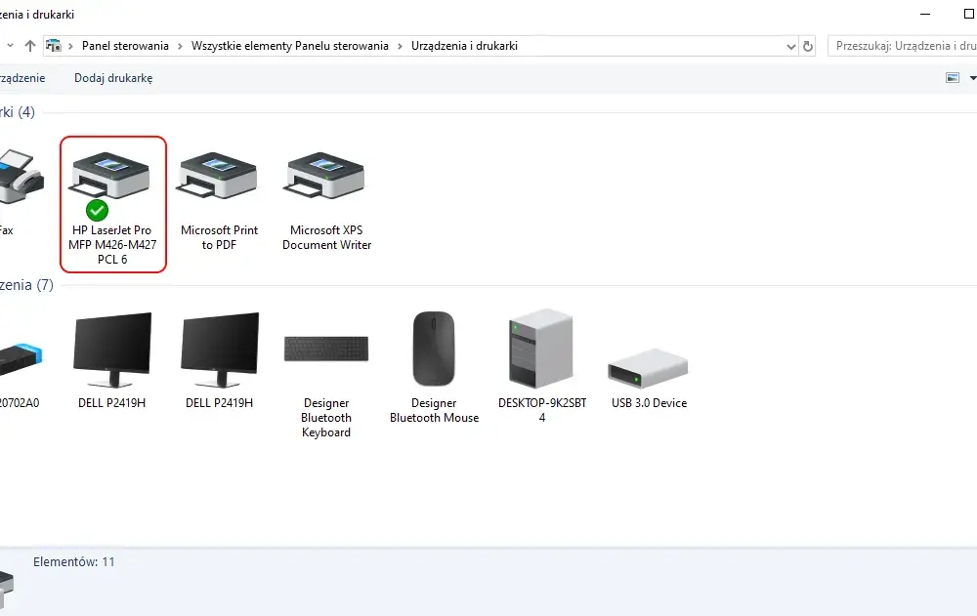Expand chevron after Panel sterowania breadcrumb
The width and height of the screenshot is (977, 616).
[x=180, y=46]
